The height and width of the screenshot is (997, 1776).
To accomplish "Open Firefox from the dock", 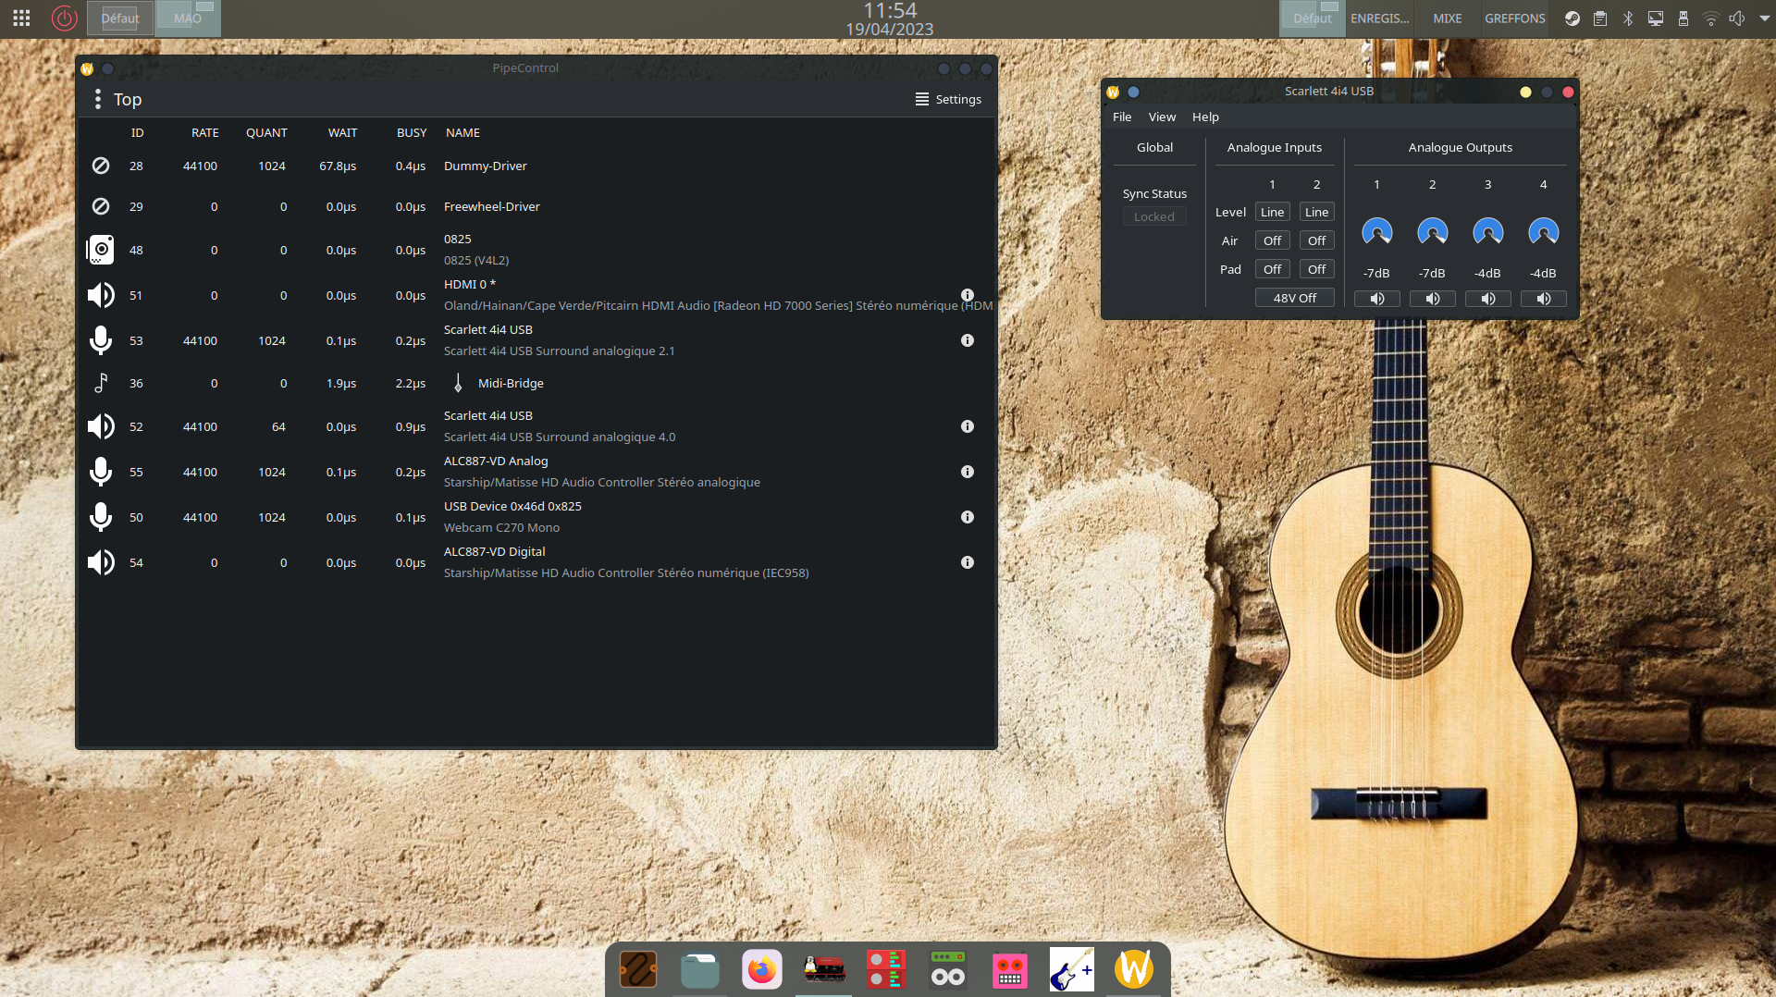I will pos(761,970).
